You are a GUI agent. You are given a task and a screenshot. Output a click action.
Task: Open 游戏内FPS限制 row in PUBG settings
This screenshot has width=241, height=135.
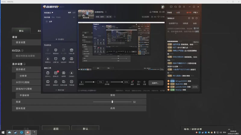tap(27, 89)
